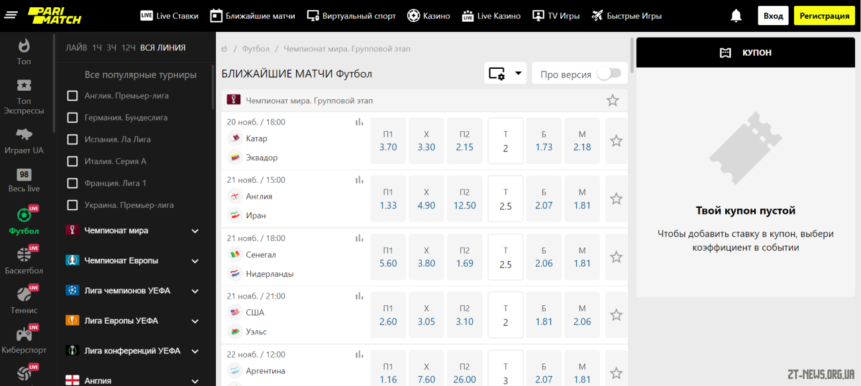Add Англия vs Иран to favorites
The width and height of the screenshot is (861, 386).
[x=616, y=199]
